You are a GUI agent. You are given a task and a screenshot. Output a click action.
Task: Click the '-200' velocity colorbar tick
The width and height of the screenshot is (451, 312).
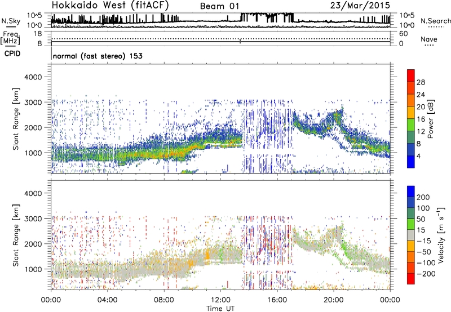426,274
